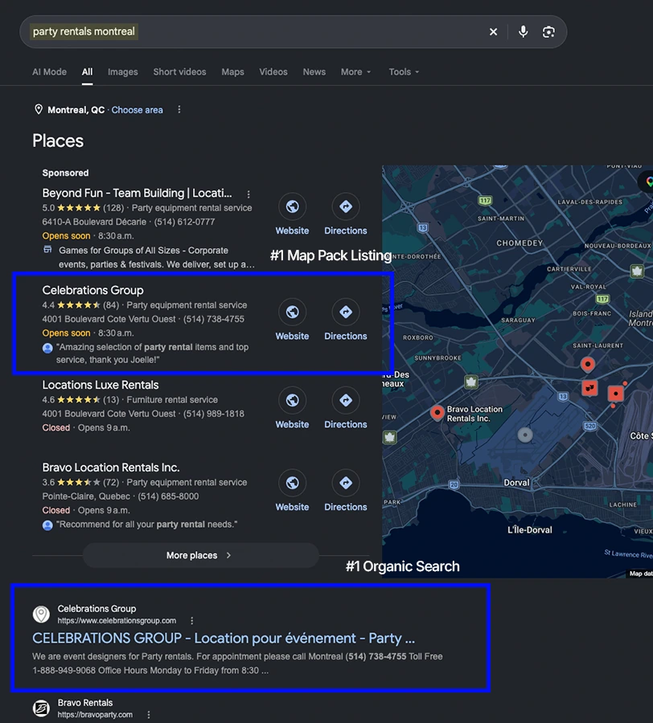653x723 pixels.
Task: Start voice search with the microphone icon
Action: [x=523, y=32]
